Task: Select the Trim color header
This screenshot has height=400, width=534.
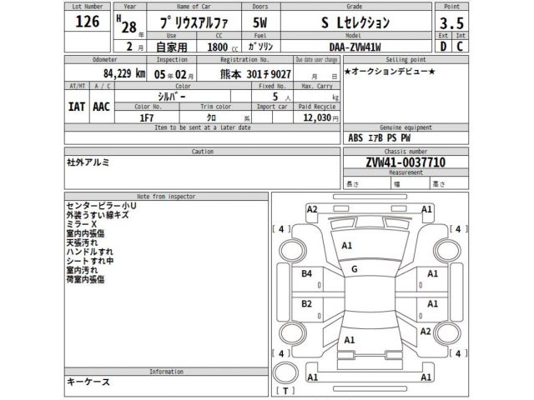Action: coord(215,107)
